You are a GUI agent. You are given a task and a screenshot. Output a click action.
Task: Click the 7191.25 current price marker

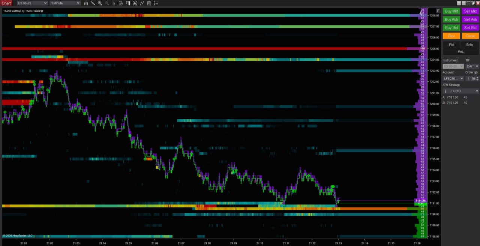(x=420, y=201)
